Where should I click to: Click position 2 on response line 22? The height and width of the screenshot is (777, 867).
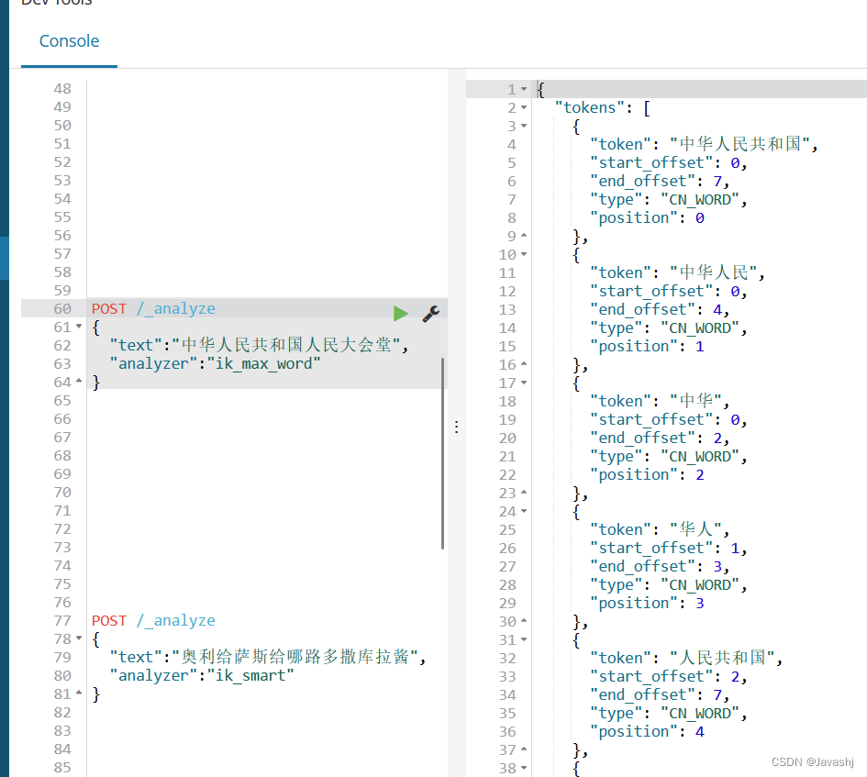[x=699, y=474]
